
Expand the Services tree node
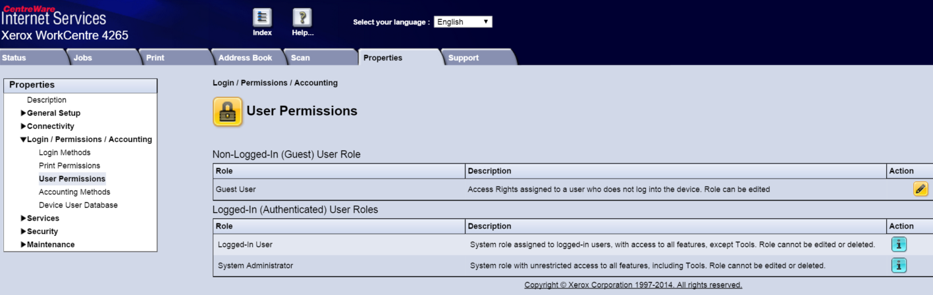pos(24,218)
